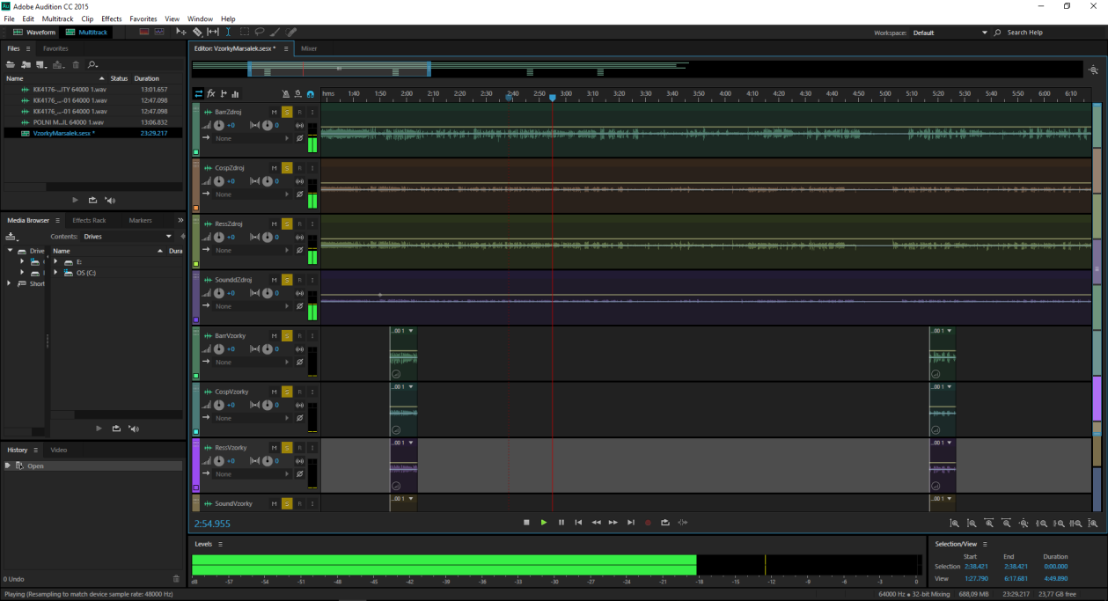Toggle Solo on the CospVzorky track
The height and width of the screenshot is (601, 1108).
pos(287,392)
